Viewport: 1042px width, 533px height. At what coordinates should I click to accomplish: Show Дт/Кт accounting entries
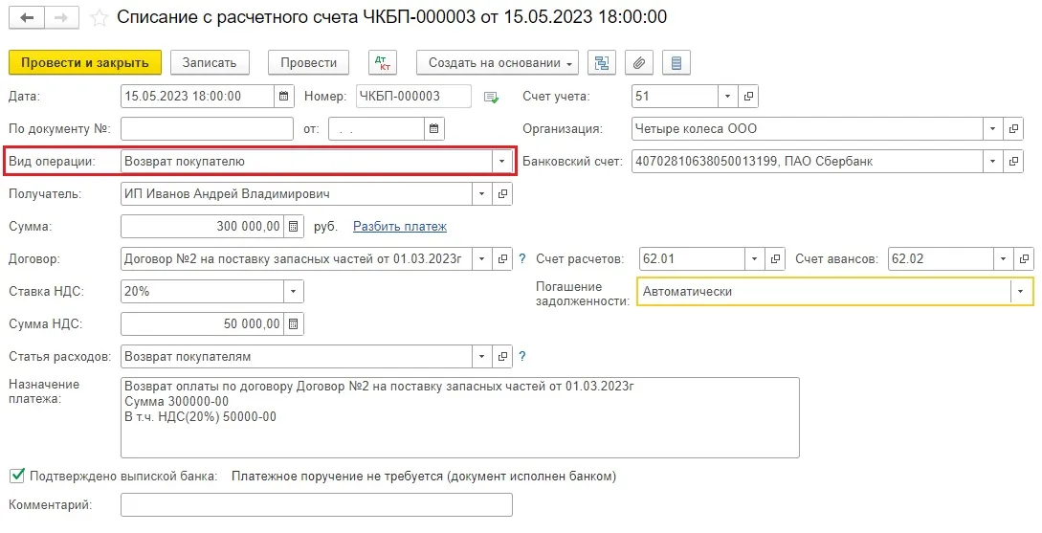click(383, 63)
